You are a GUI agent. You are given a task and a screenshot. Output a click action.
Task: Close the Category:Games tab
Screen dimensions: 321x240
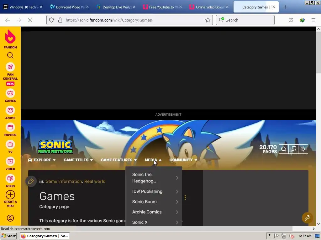[273, 7]
